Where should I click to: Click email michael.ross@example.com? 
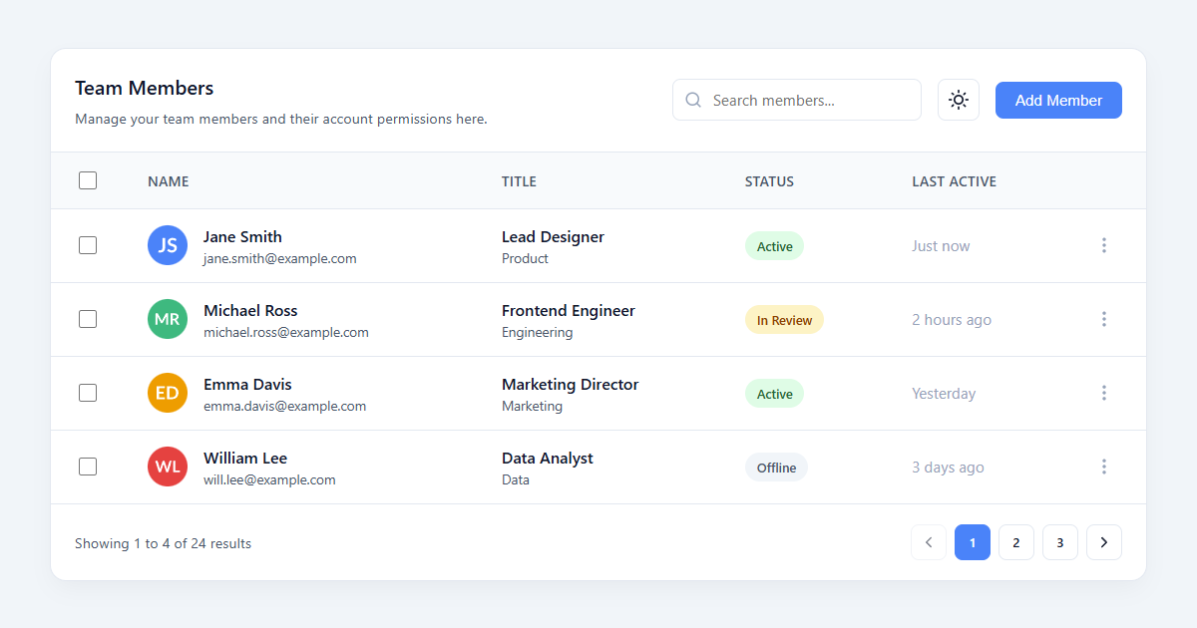pyautogui.click(x=286, y=332)
